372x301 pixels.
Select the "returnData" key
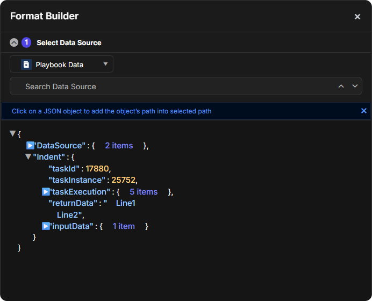click(73, 203)
